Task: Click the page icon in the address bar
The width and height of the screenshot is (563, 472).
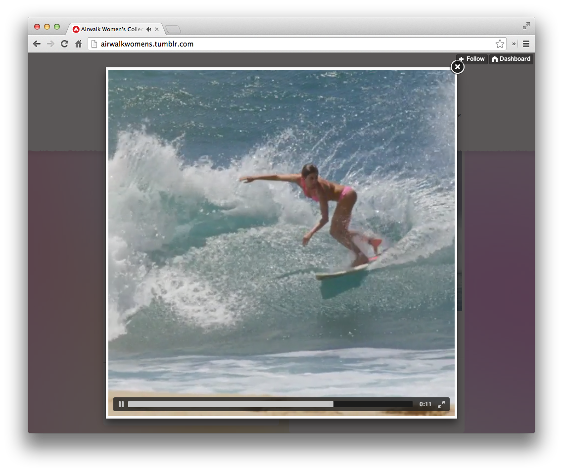Action: tap(94, 44)
